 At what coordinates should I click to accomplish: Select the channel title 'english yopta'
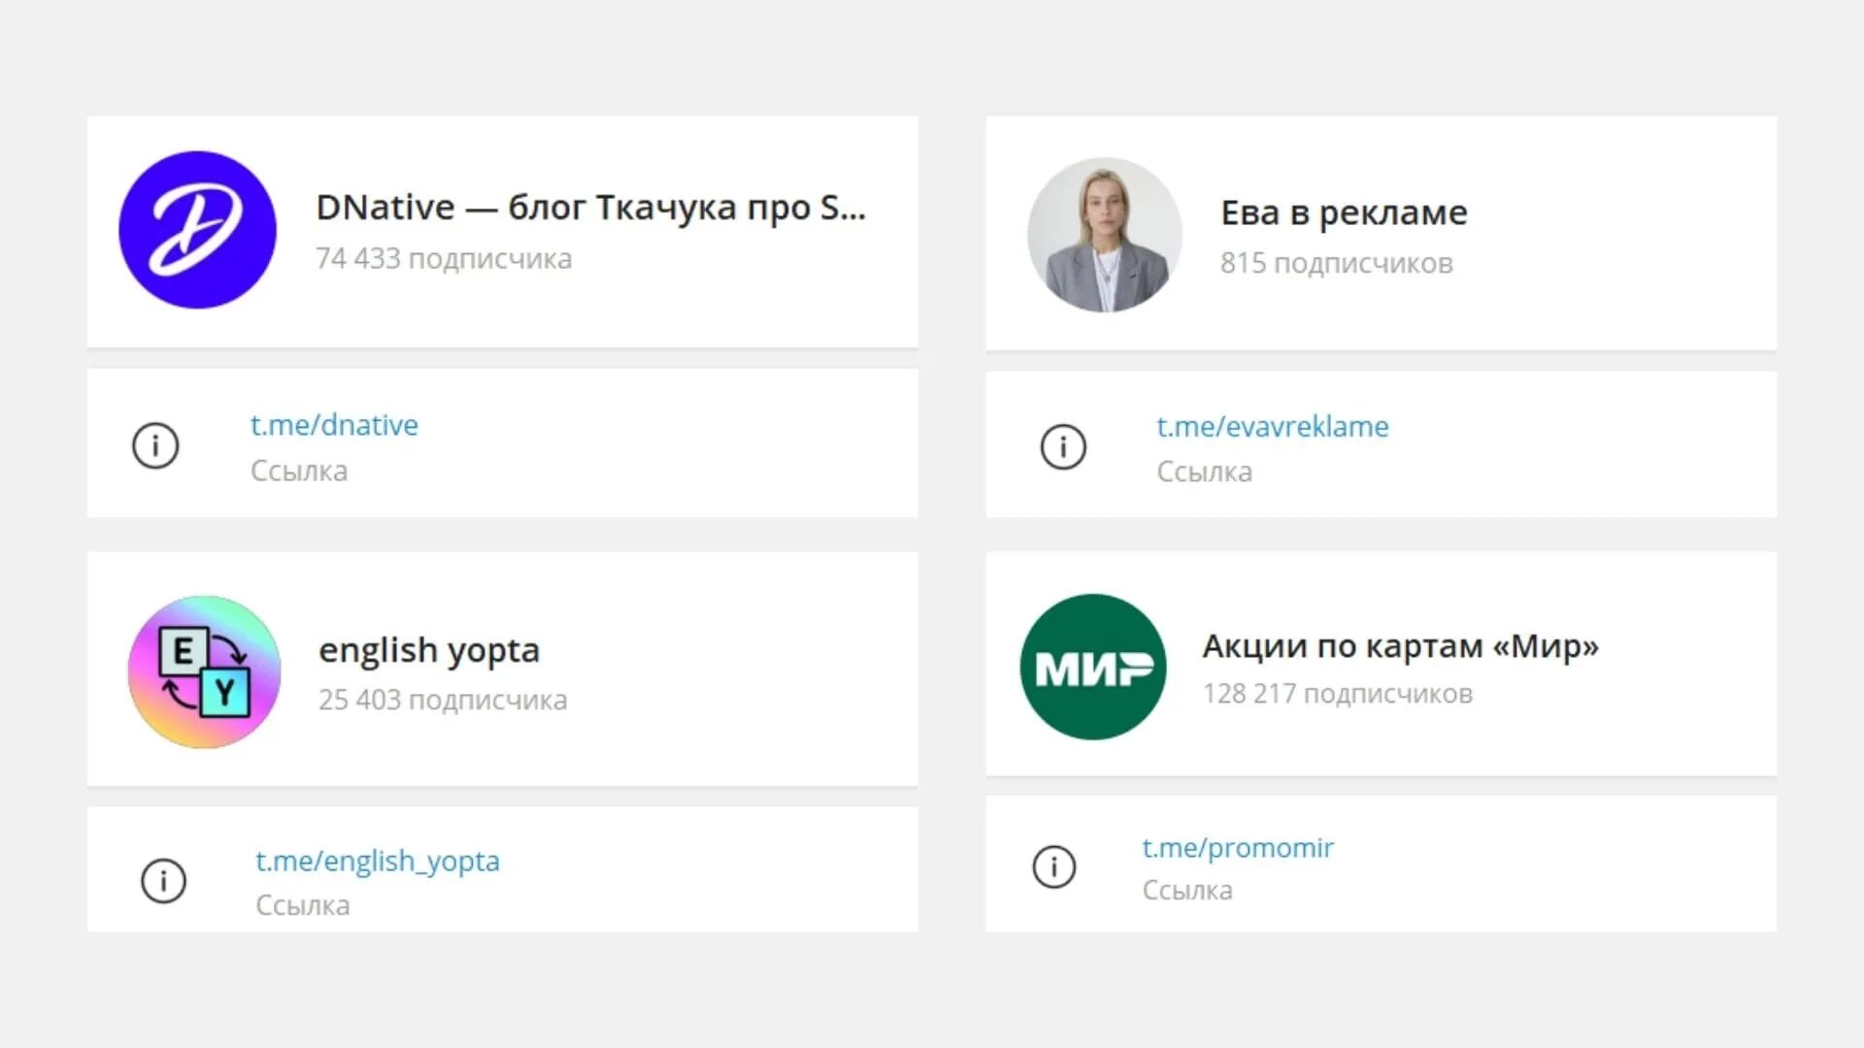point(429,650)
